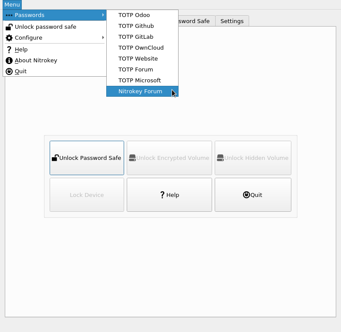
Task: Click the power icon beside Quit in the menu
Action: point(9,71)
